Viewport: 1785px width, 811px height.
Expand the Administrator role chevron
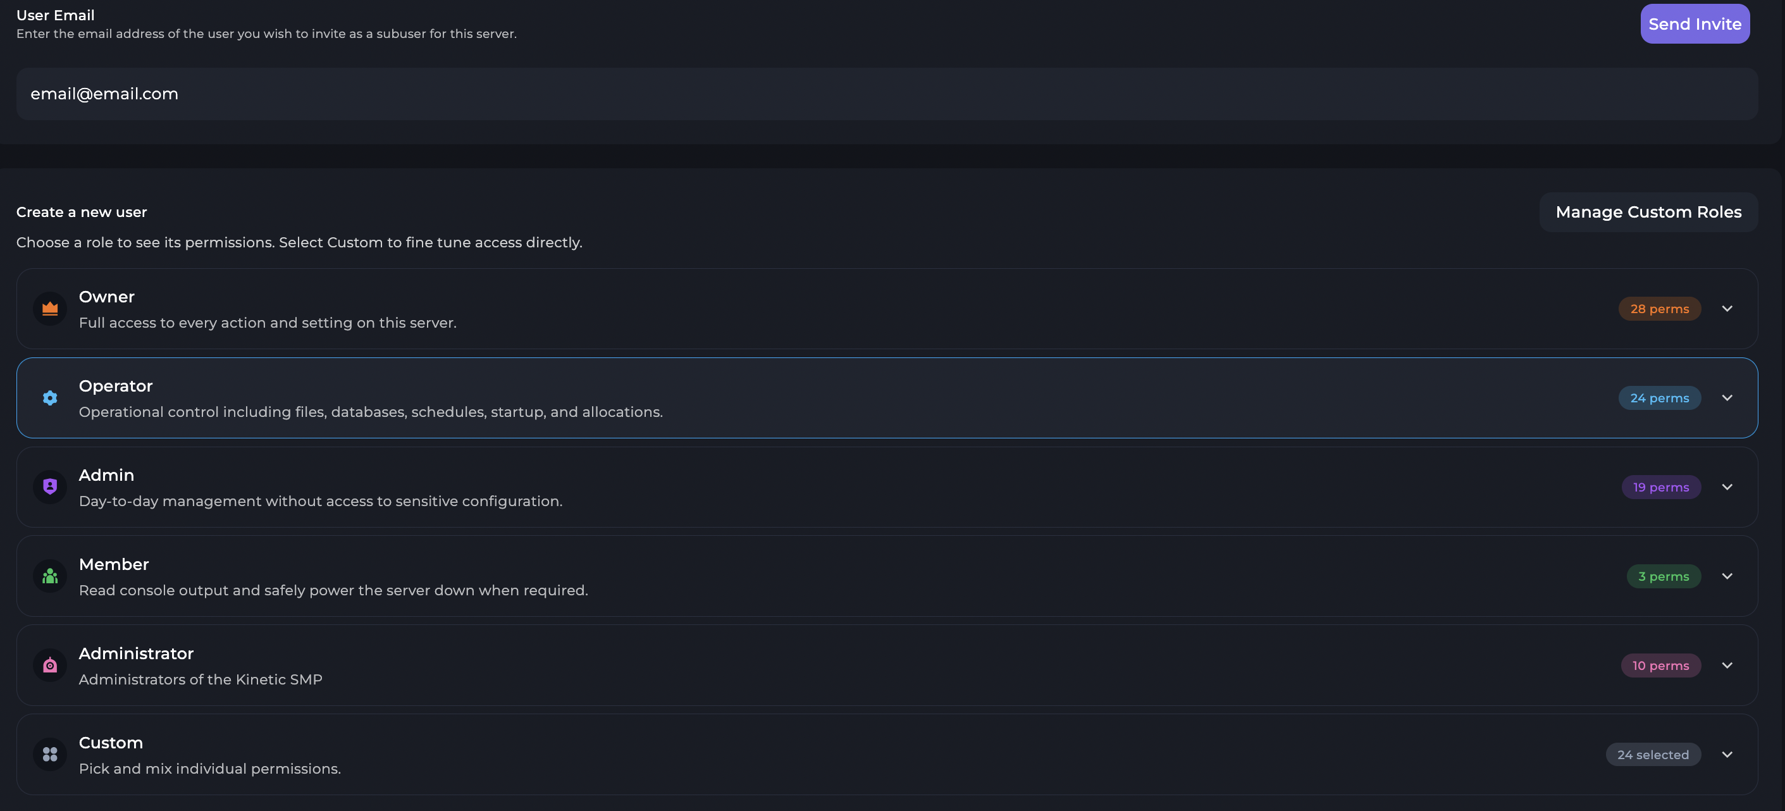click(x=1727, y=666)
